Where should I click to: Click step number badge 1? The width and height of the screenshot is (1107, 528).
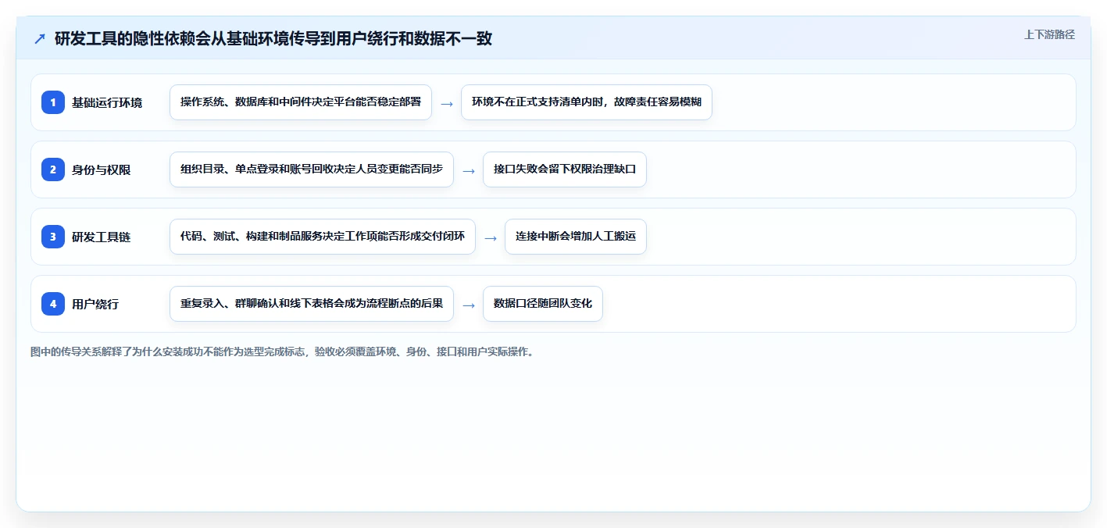[53, 102]
